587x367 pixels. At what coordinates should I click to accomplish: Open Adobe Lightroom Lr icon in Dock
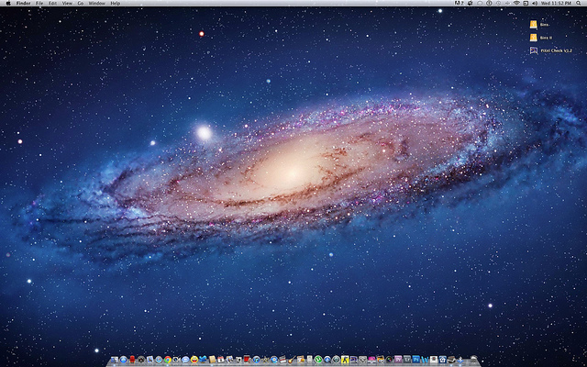(x=407, y=360)
